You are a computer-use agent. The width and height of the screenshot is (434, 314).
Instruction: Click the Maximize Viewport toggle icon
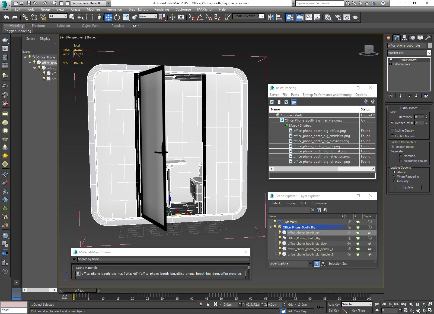click(430, 310)
